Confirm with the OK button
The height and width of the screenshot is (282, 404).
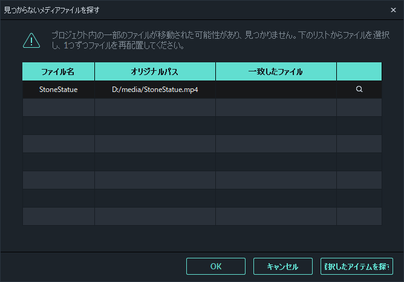click(216, 266)
